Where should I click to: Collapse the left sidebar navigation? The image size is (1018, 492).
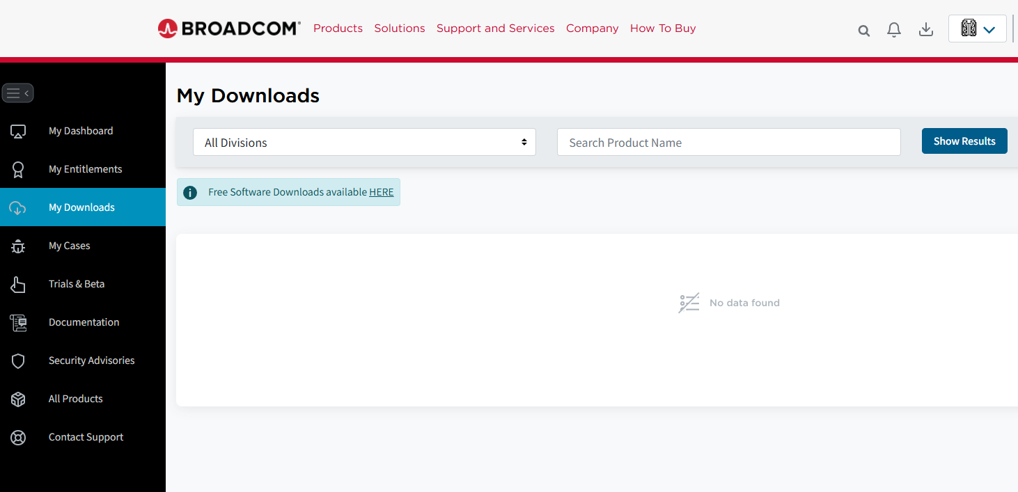(x=17, y=93)
